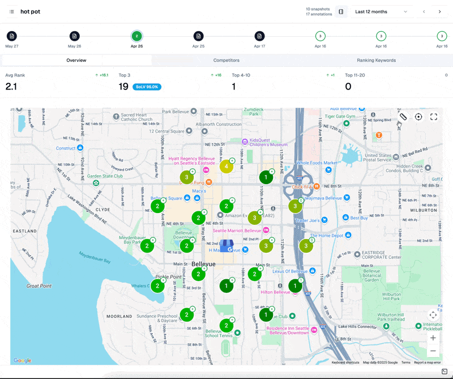Click the blue Google business marker

point(226,245)
